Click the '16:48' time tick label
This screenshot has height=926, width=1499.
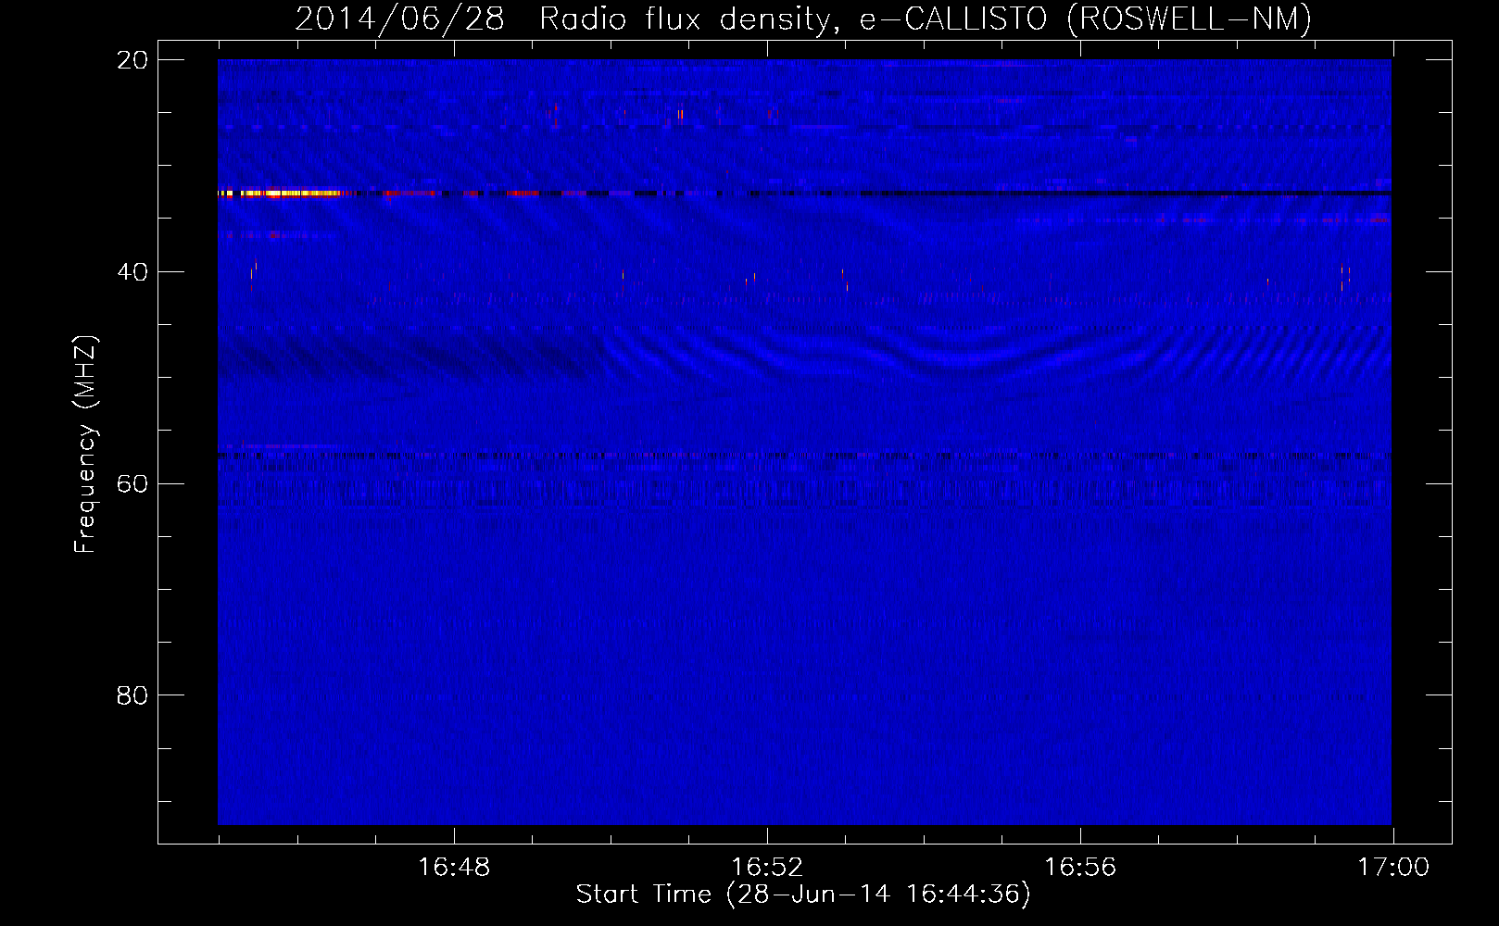tap(454, 868)
